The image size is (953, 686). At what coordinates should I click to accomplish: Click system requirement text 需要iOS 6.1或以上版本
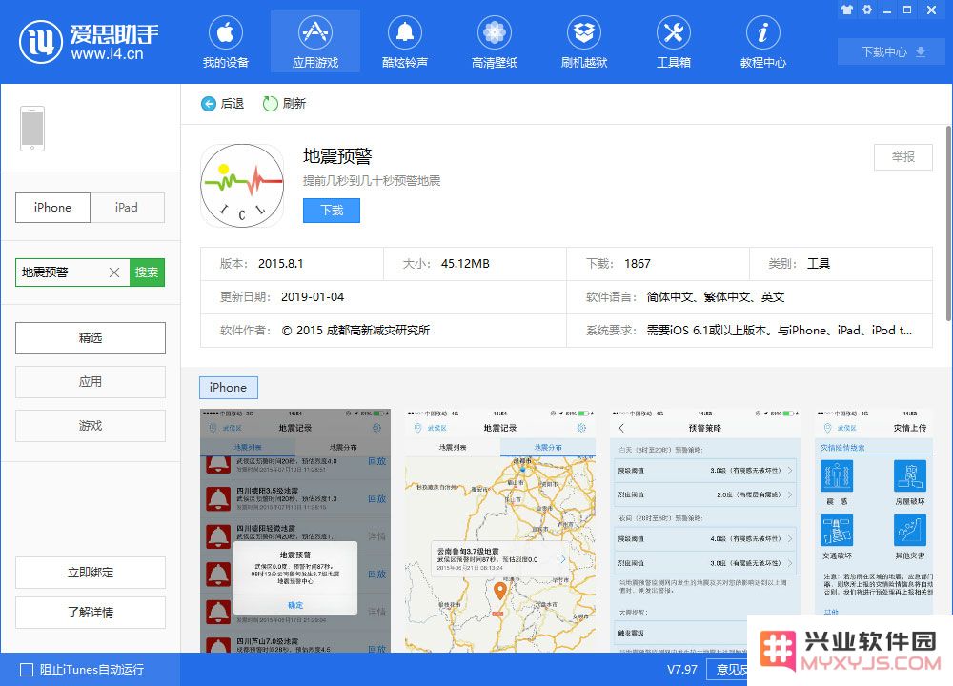709,331
